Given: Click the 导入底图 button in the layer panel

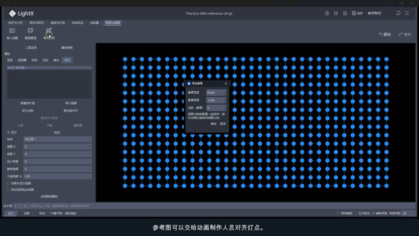Looking at the screenshot, I should [71, 103].
